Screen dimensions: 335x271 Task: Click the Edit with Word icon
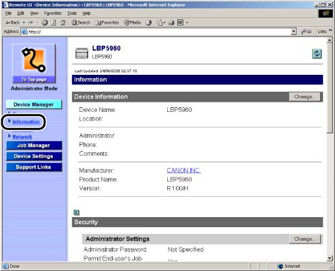click(x=181, y=22)
